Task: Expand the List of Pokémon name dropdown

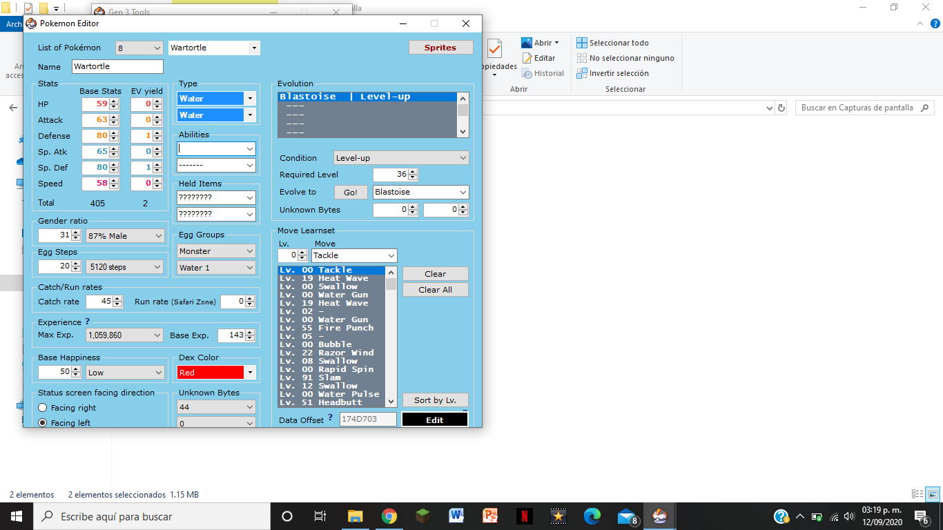Action: [x=255, y=48]
